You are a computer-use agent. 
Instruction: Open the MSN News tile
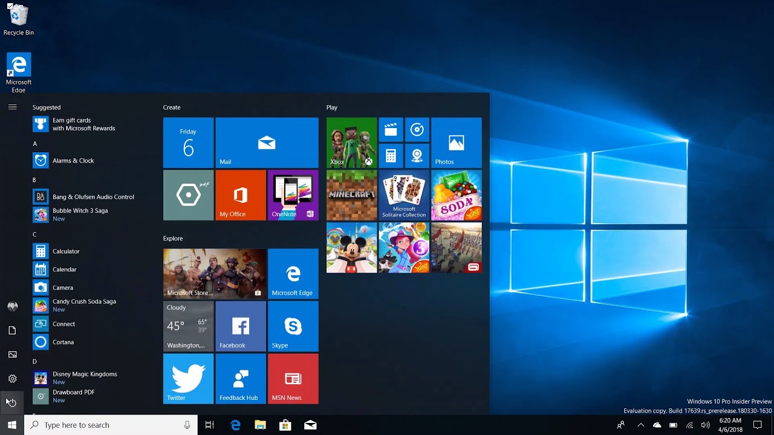[x=293, y=379]
